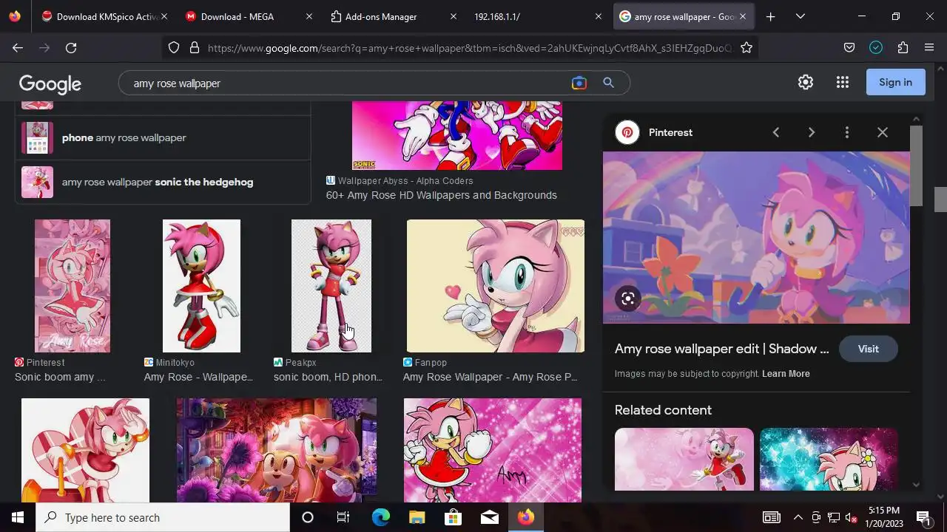Image resolution: width=947 pixels, height=532 pixels.
Task: Show previous image in preview panel
Action: point(775,132)
